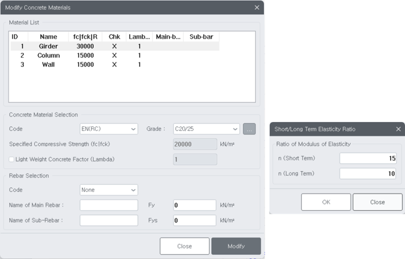This screenshot has width=405, height=259.
Task: Open the ellipsis browse button next to Grade
Action: click(x=249, y=129)
